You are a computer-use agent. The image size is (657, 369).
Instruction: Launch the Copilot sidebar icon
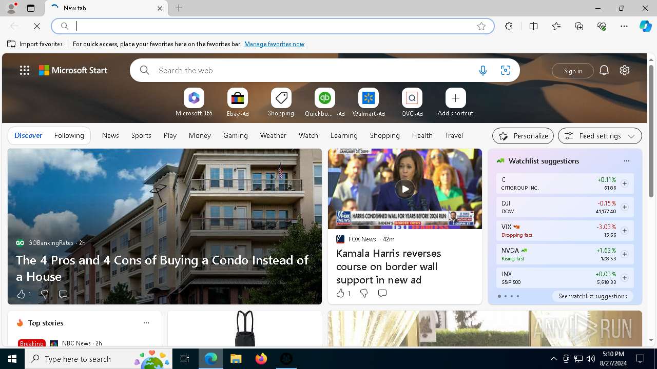(645, 26)
